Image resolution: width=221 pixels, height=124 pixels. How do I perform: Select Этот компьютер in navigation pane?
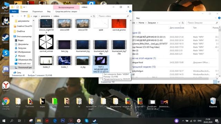tap(22, 37)
